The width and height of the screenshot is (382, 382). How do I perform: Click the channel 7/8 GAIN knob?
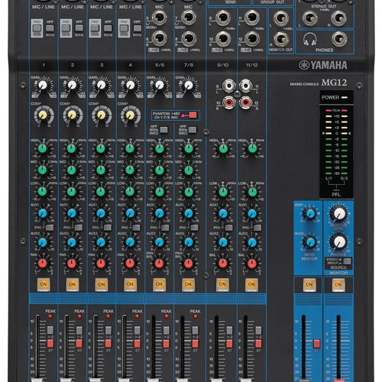click(189, 85)
